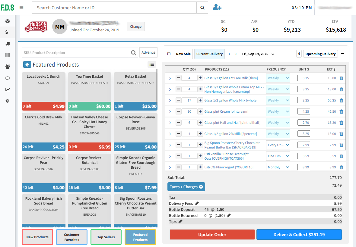356x247 pixels.
Task: Tick the checkbox beside New Sale
Action: click(169, 54)
